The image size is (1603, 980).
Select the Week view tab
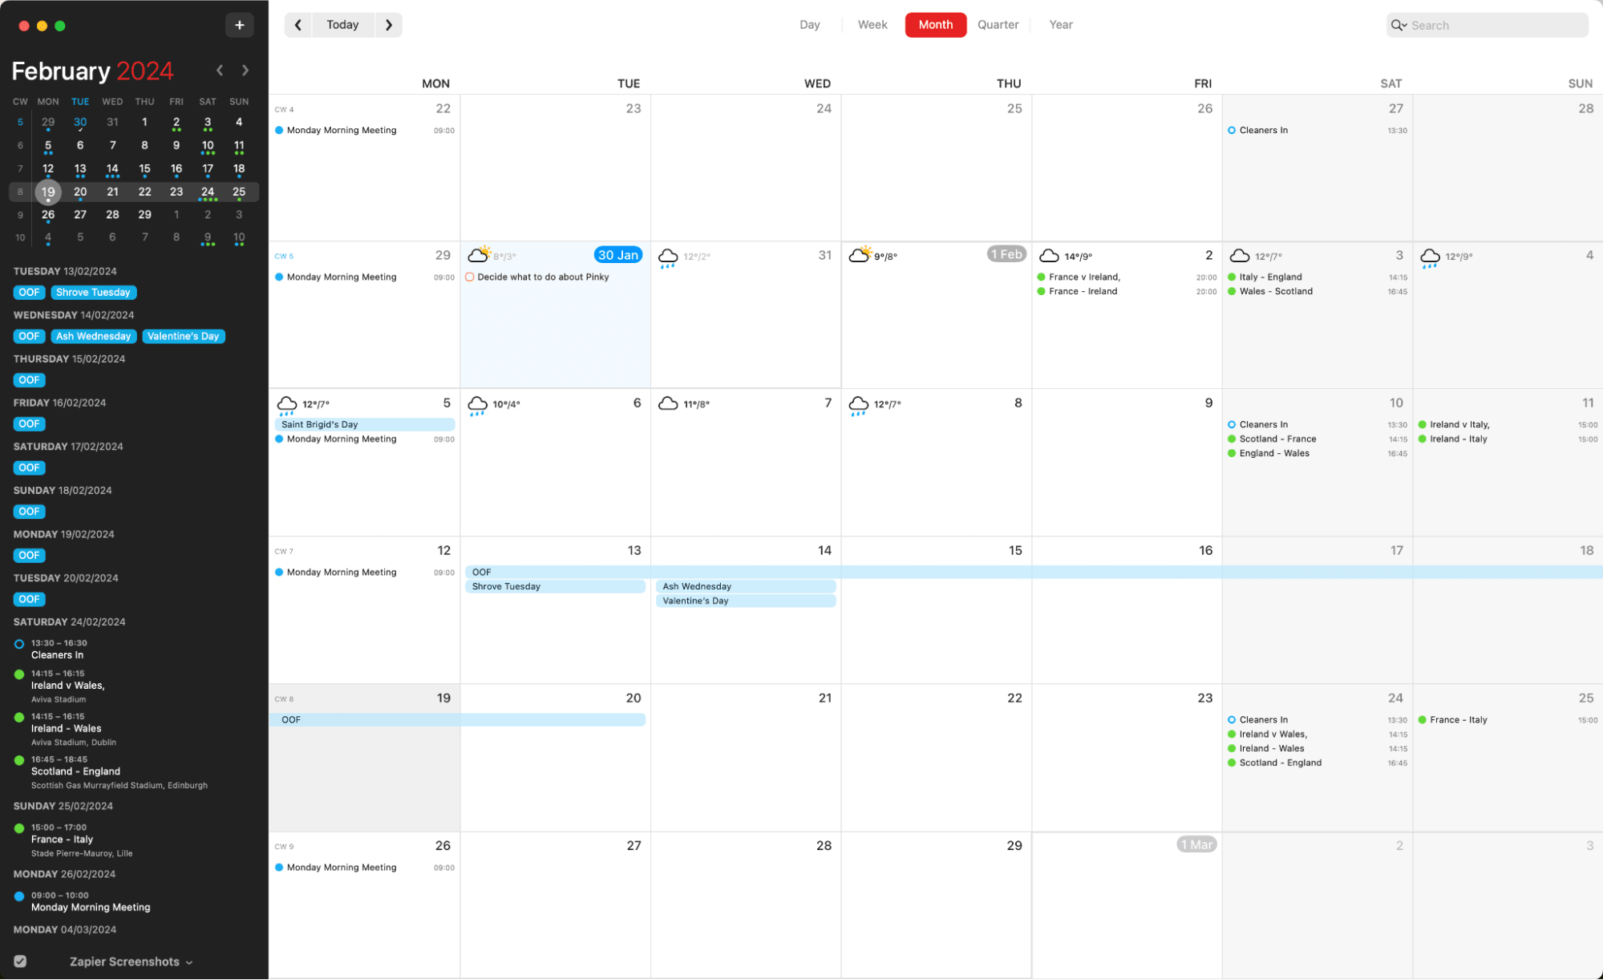coord(872,24)
